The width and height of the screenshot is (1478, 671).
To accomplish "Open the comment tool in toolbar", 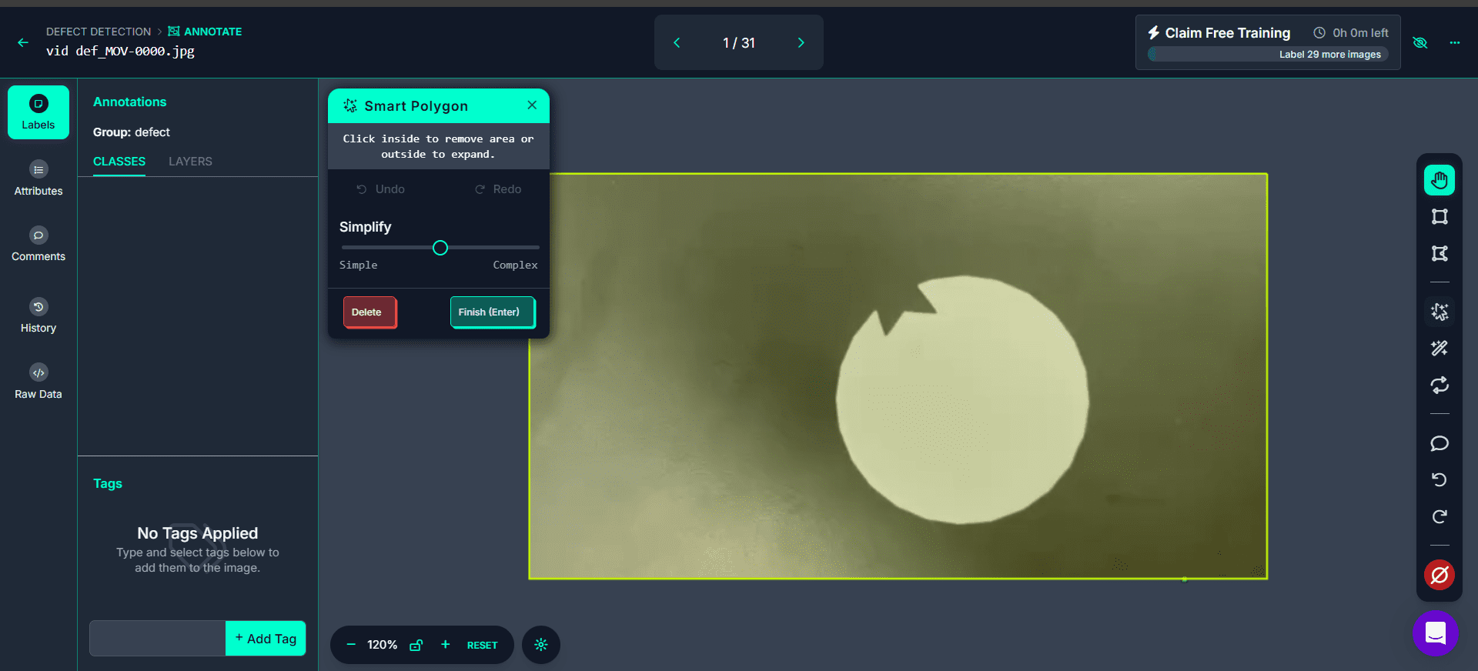I will tap(1439, 443).
